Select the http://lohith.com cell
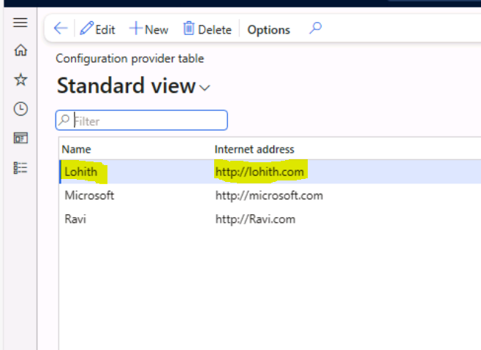 pyautogui.click(x=260, y=172)
